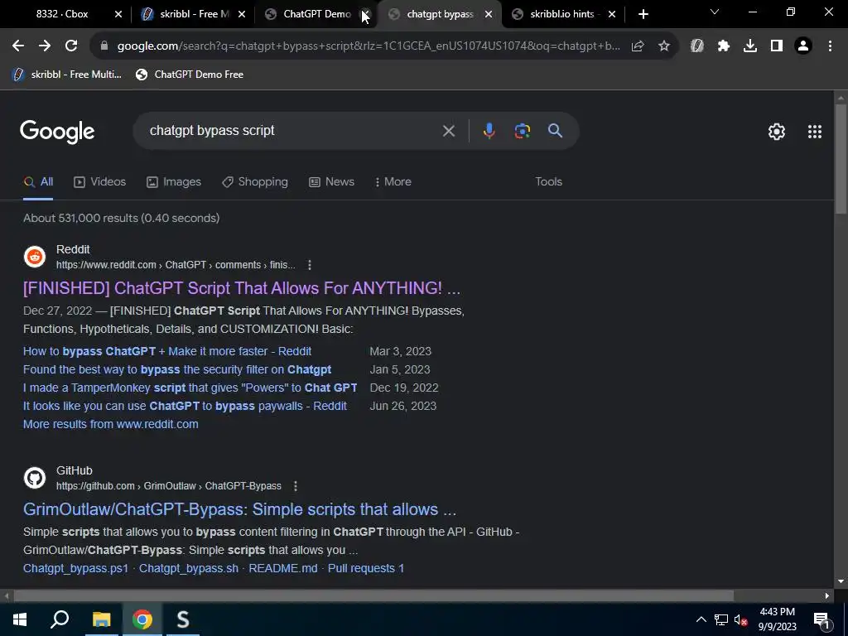Open the tab search chevron
The width and height of the screenshot is (848, 636).
point(715,12)
